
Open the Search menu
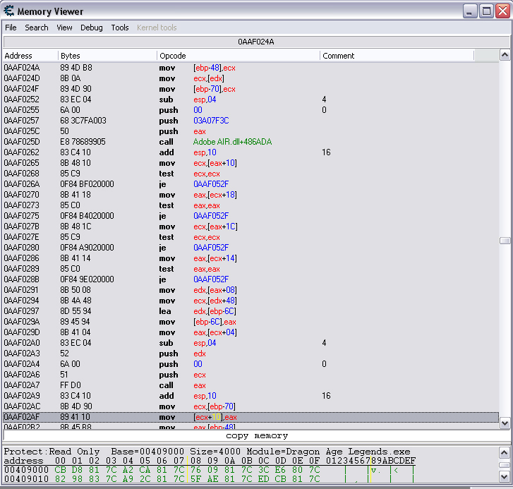point(37,28)
